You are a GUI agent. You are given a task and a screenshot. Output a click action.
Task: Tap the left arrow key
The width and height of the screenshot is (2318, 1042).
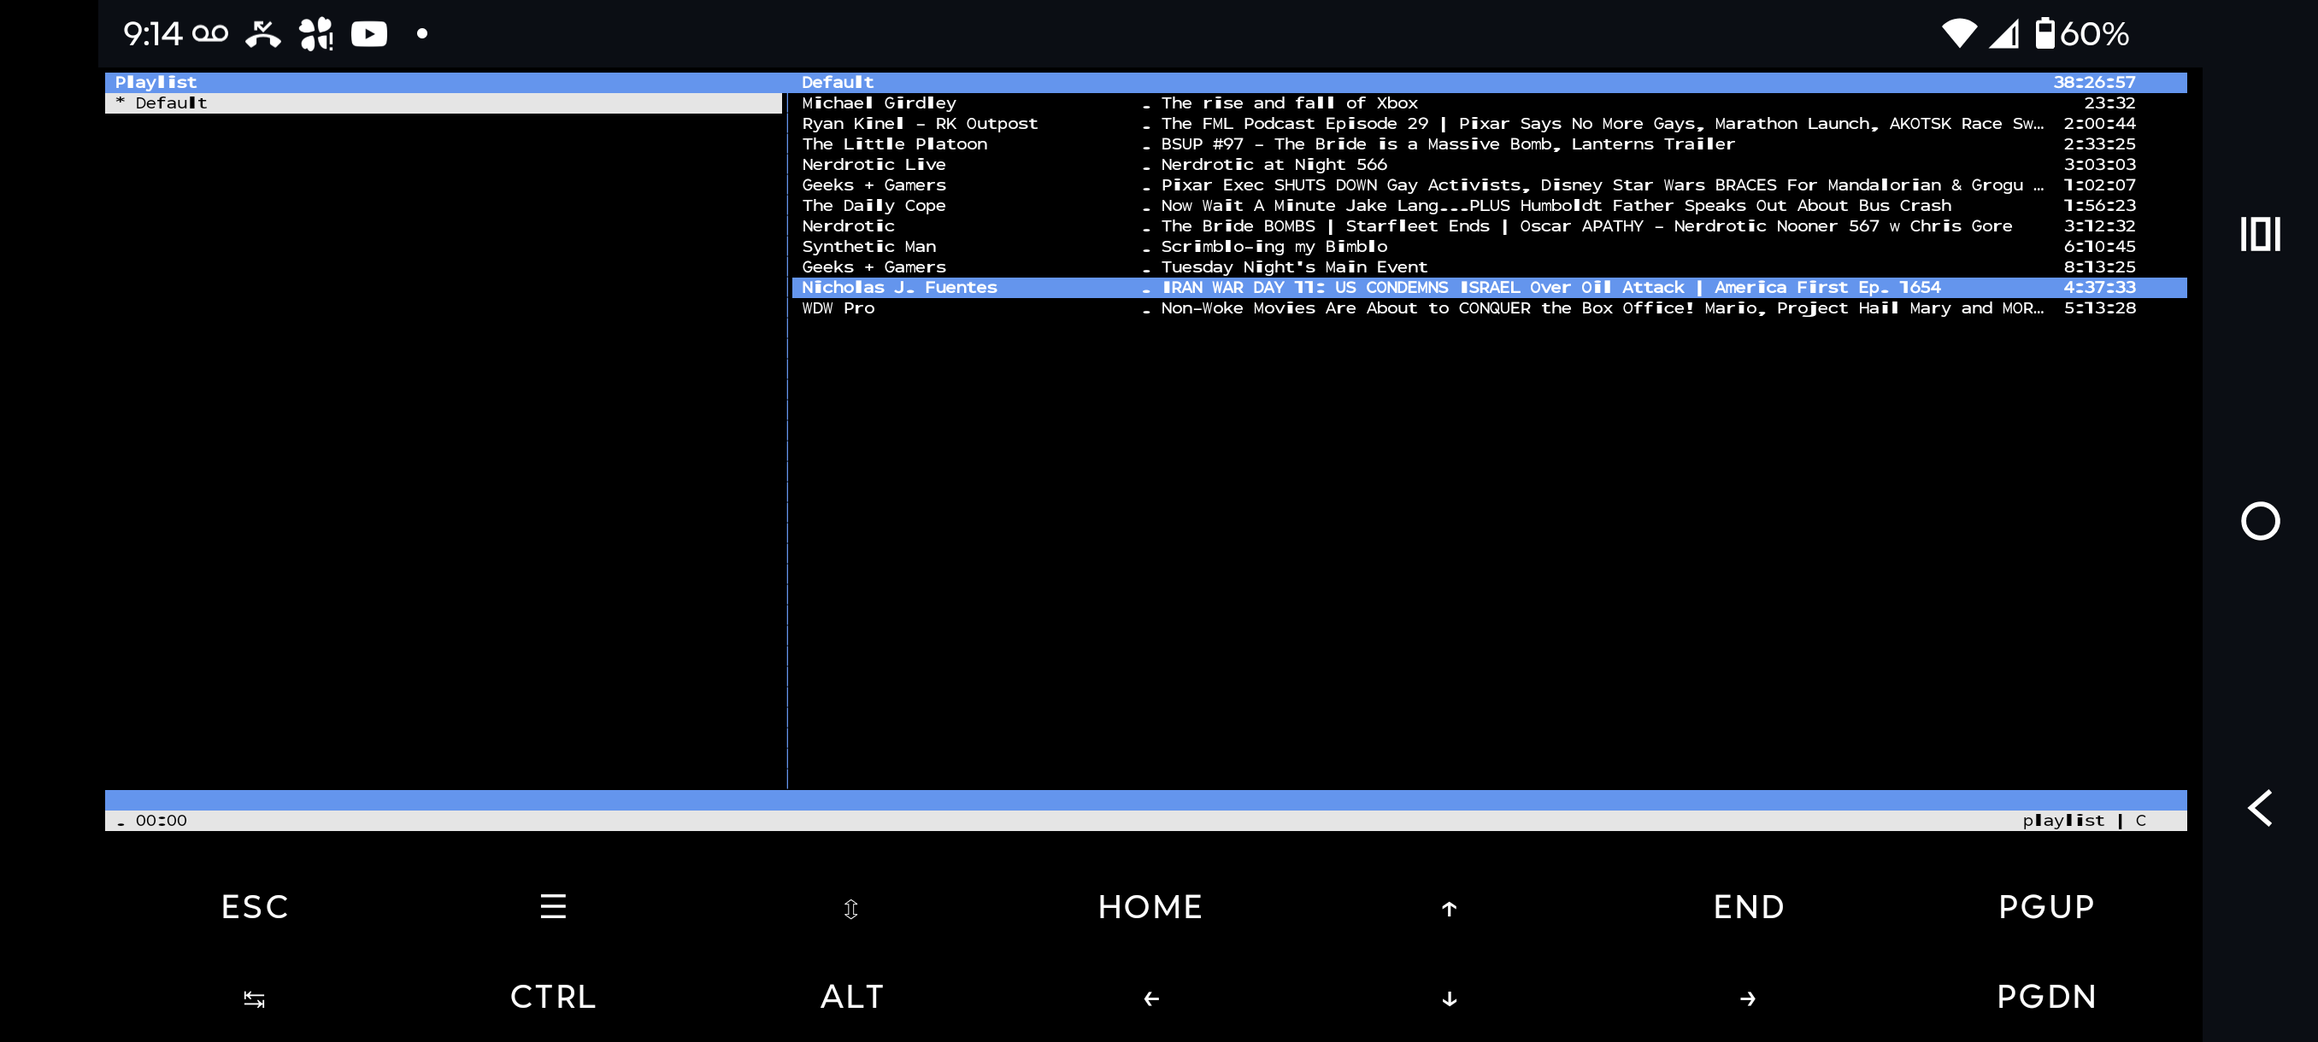click(x=1151, y=998)
